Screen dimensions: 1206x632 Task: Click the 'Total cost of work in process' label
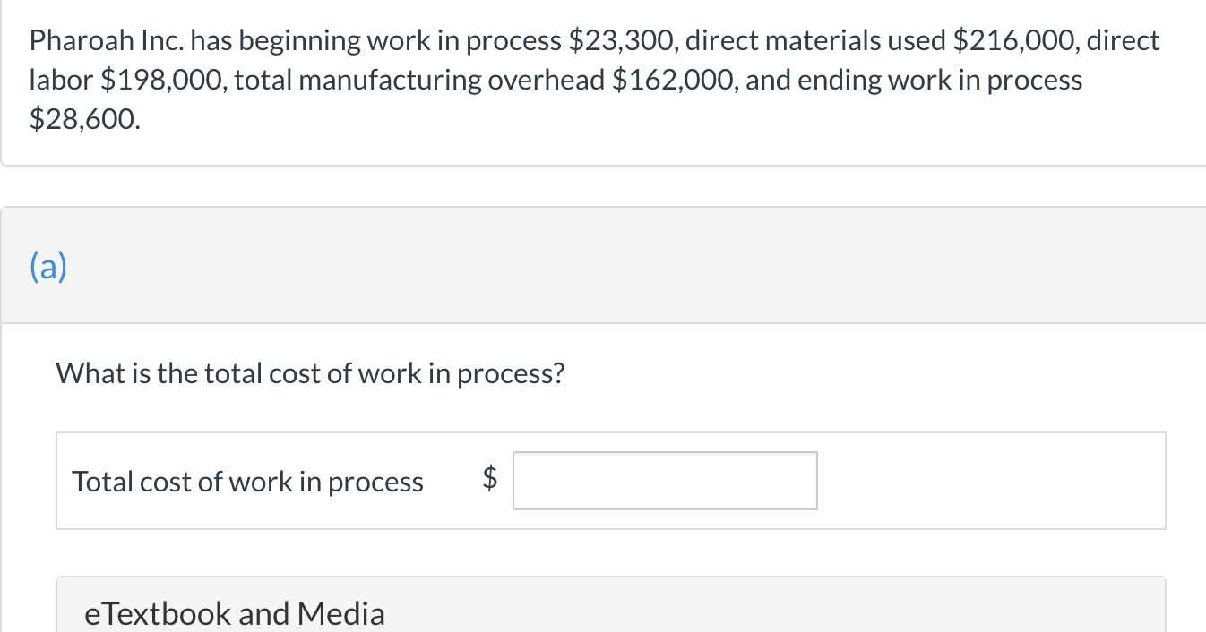(247, 482)
